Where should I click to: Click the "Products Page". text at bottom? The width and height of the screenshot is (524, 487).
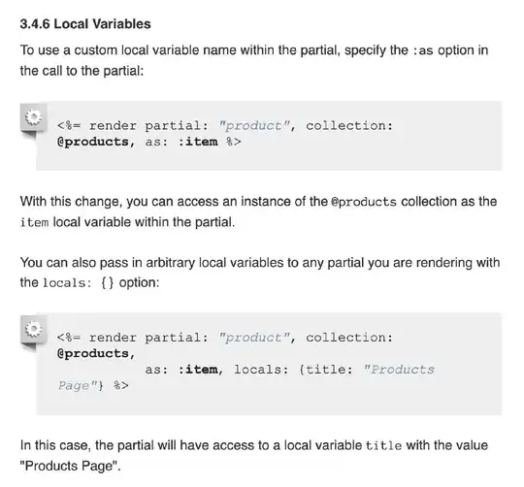pyautogui.click(x=70, y=466)
